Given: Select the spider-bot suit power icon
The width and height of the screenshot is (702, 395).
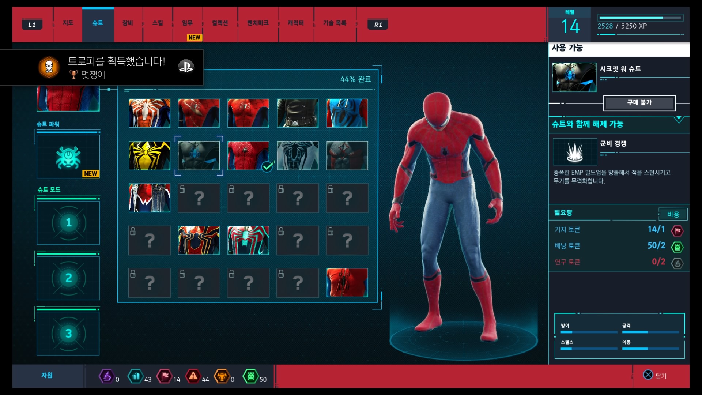Looking at the screenshot, I should tap(68, 157).
